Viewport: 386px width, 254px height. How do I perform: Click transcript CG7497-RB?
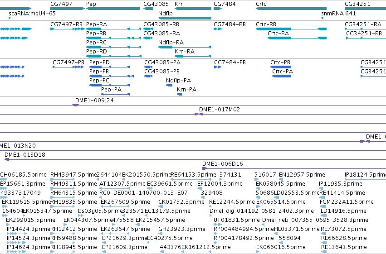68,29
